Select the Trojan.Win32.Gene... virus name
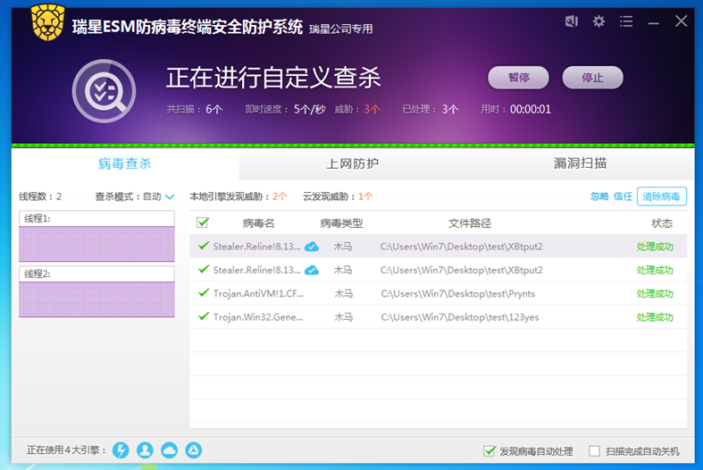 coord(258,317)
